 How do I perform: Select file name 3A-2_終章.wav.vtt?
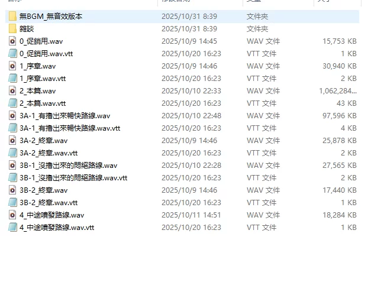(49, 153)
